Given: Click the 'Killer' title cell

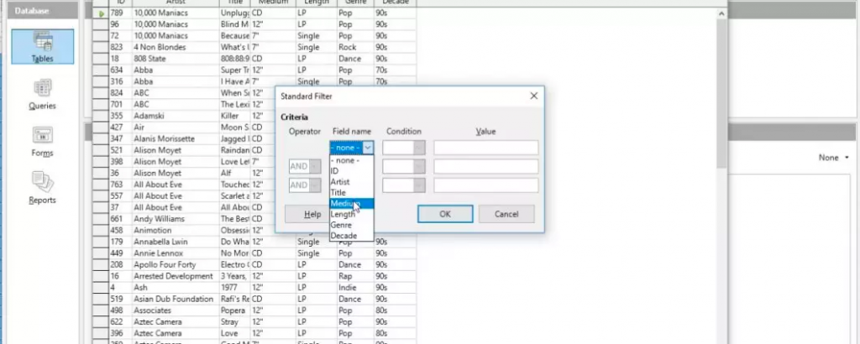Looking at the screenshot, I should point(235,116).
